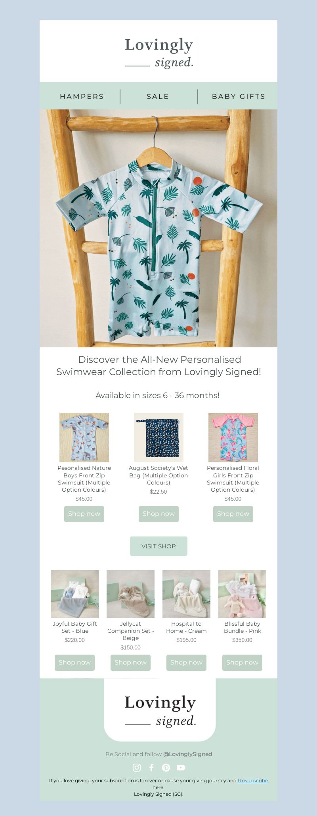Shop now for Joyful Baby Gift Set
Image resolution: width=317 pixels, height=816 pixels.
pyautogui.click(x=74, y=663)
